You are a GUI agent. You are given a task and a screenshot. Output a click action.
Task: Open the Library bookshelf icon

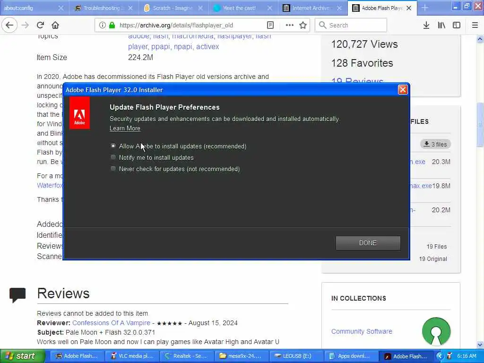[x=441, y=26]
